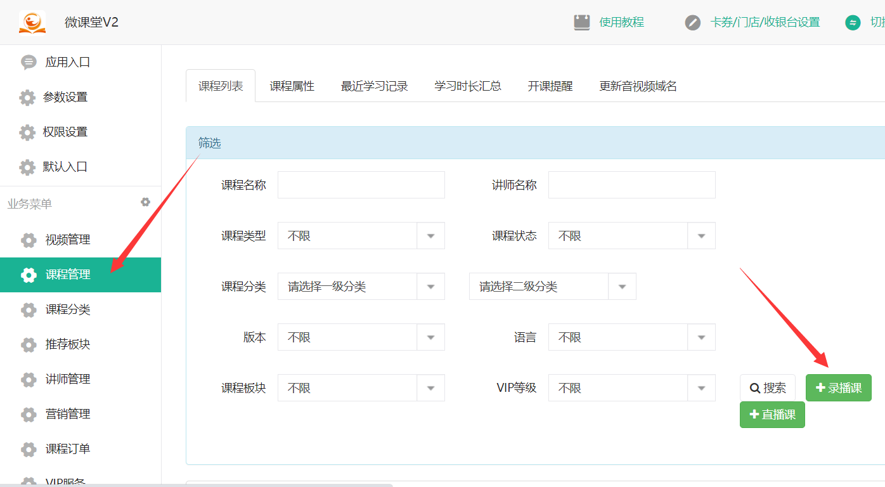Image resolution: width=885 pixels, height=487 pixels.
Task: Click the 搜索 button
Action: (768, 388)
